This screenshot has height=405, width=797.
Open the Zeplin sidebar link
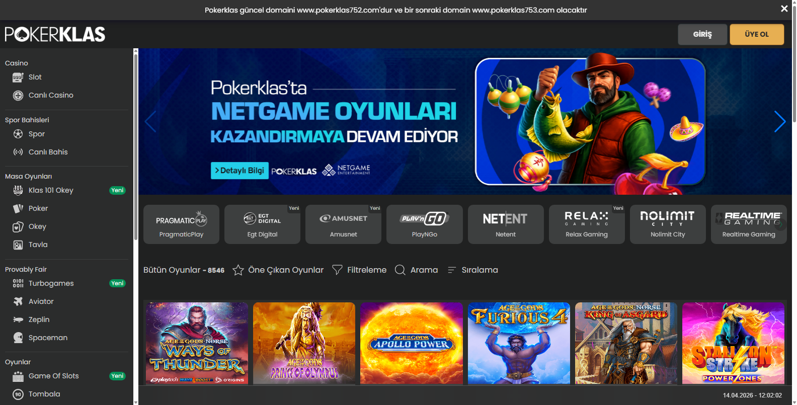(x=39, y=319)
